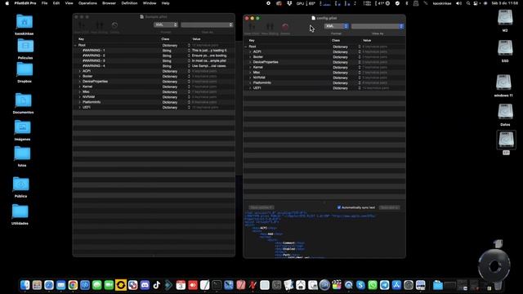Launch Discord from the Dock
The image size is (523, 294).
(145, 285)
